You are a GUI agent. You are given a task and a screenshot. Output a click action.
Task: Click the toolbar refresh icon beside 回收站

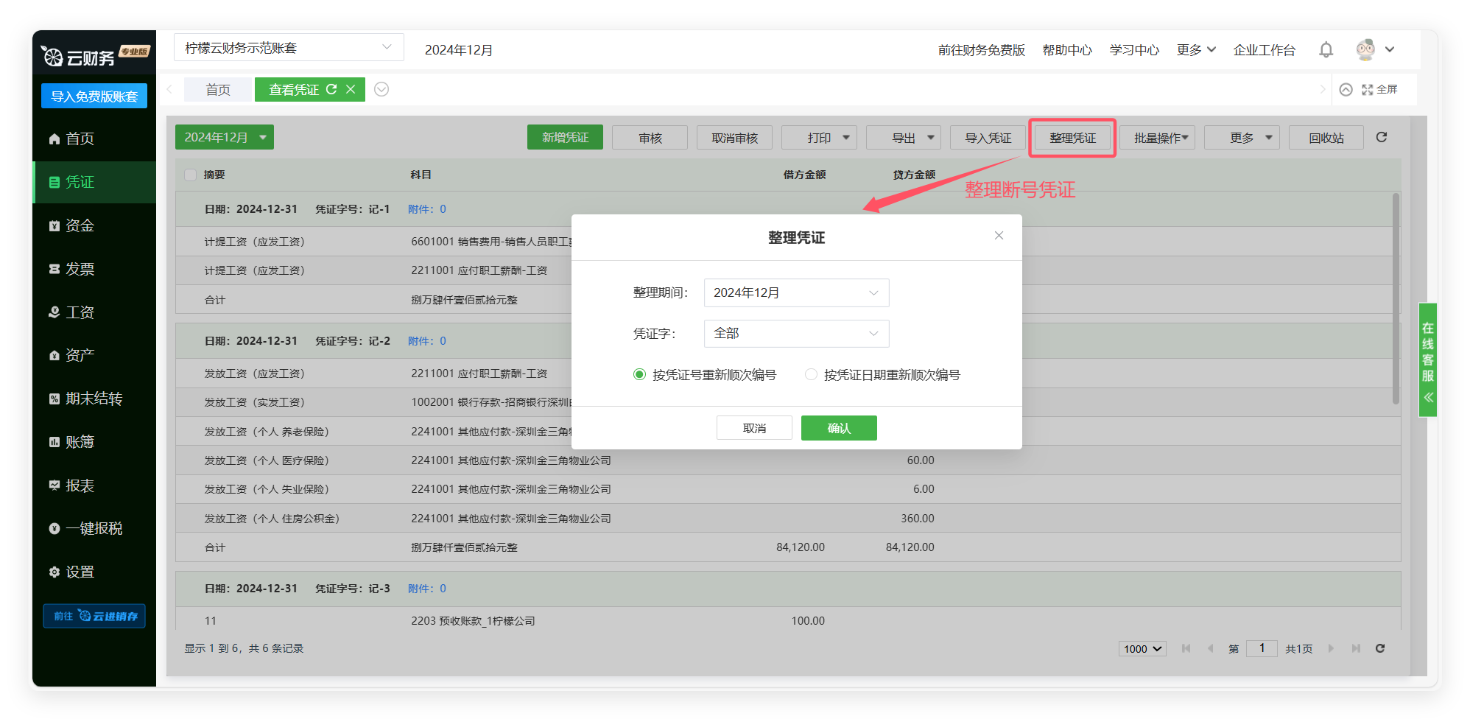pos(1382,137)
